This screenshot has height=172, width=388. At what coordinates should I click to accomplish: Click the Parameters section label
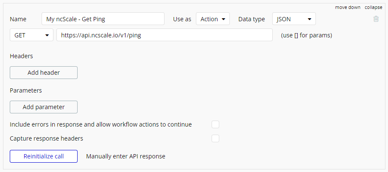tap(26, 90)
